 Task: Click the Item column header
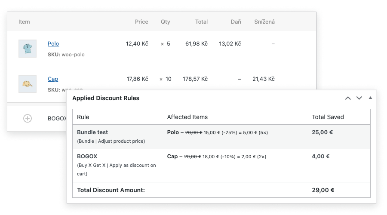(24, 22)
